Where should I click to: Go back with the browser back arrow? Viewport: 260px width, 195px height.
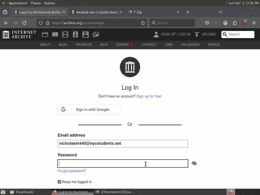point(6,23)
